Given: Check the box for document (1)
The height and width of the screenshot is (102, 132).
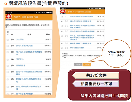Looking at the screenshot, I should coord(8,40).
